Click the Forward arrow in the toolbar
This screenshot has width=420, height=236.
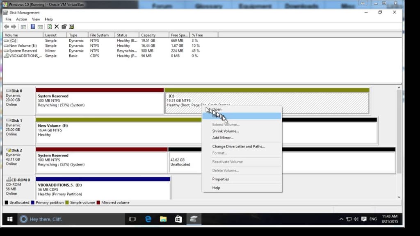tap(14, 27)
